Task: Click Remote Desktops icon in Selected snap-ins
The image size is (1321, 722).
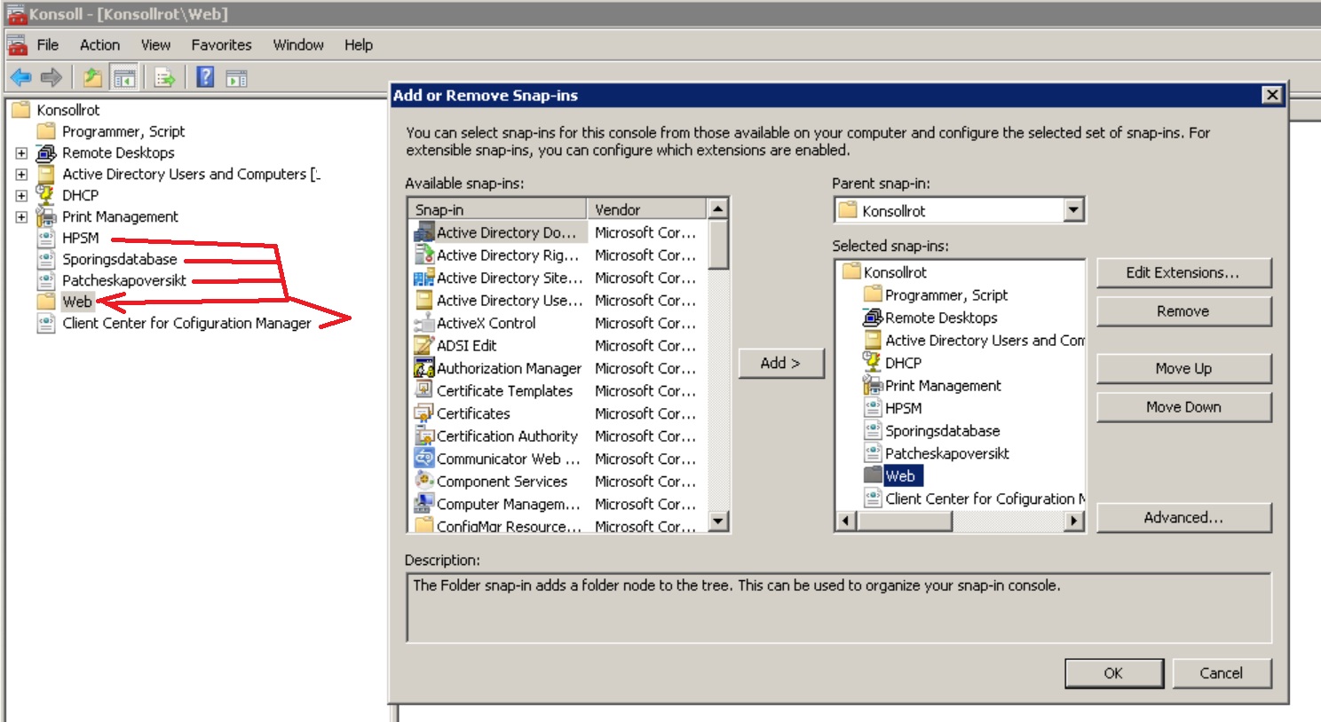Action: click(873, 318)
